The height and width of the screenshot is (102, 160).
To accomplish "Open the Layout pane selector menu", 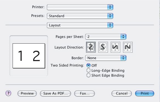I will point(80,25).
